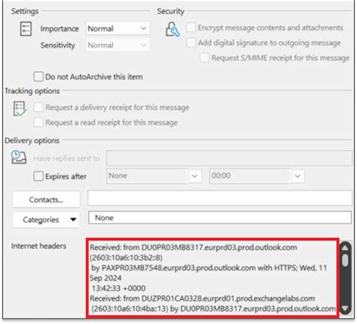Open the Importance dropdown set to Normal
Image resolution: width=357 pixels, height=324 pixels.
point(117,29)
